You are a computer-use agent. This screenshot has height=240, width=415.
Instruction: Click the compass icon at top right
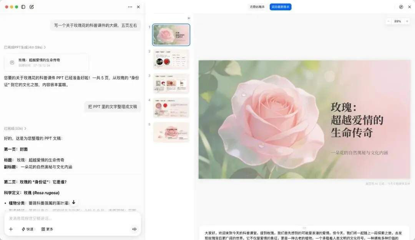[401, 7]
